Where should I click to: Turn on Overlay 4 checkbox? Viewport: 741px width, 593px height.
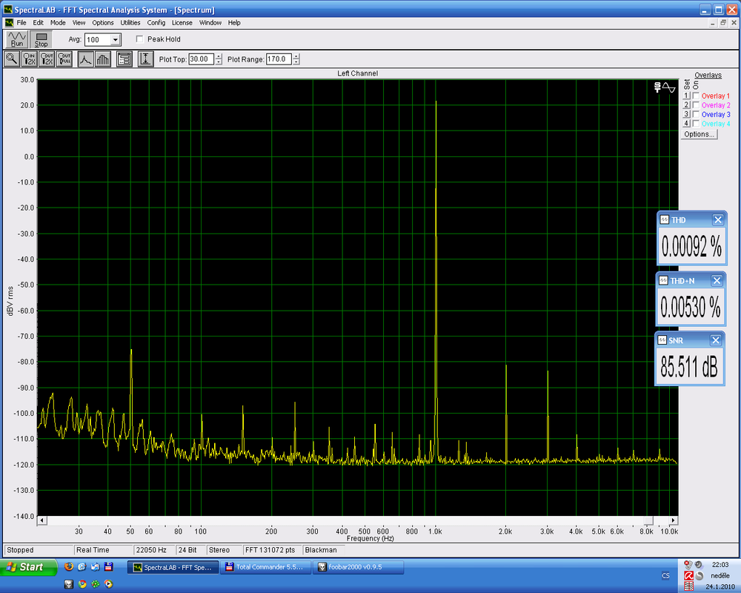click(x=696, y=124)
